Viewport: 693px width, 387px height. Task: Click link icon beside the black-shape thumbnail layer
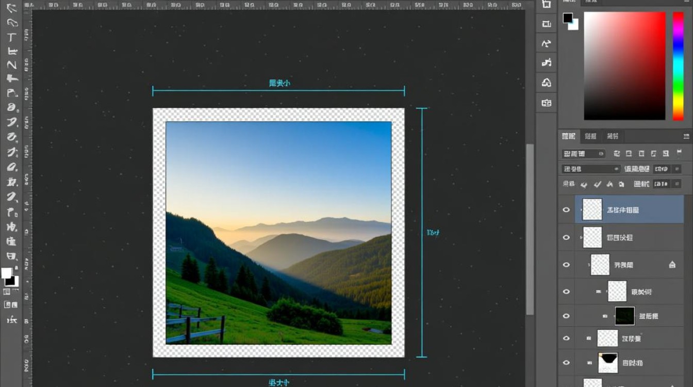tap(589, 363)
